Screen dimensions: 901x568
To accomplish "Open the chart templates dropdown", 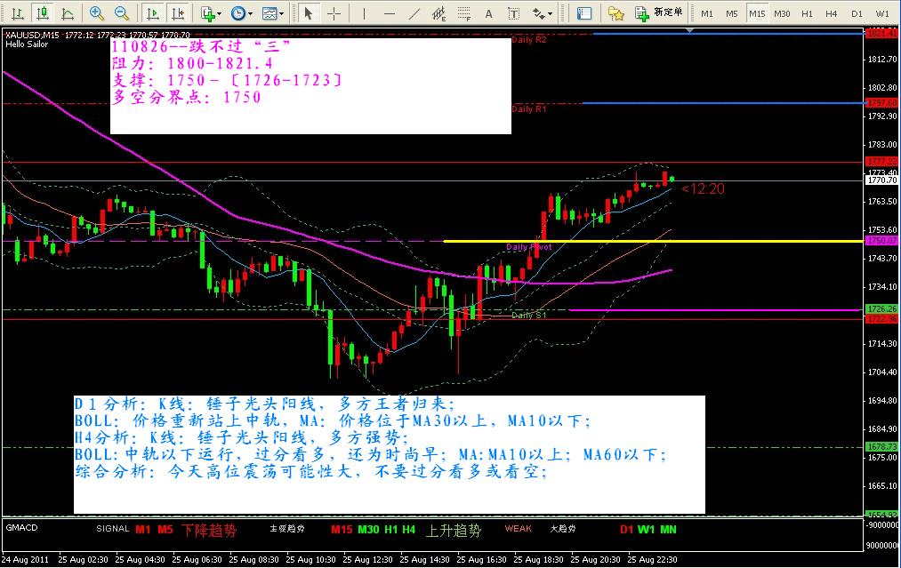I will [x=272, y=13].
